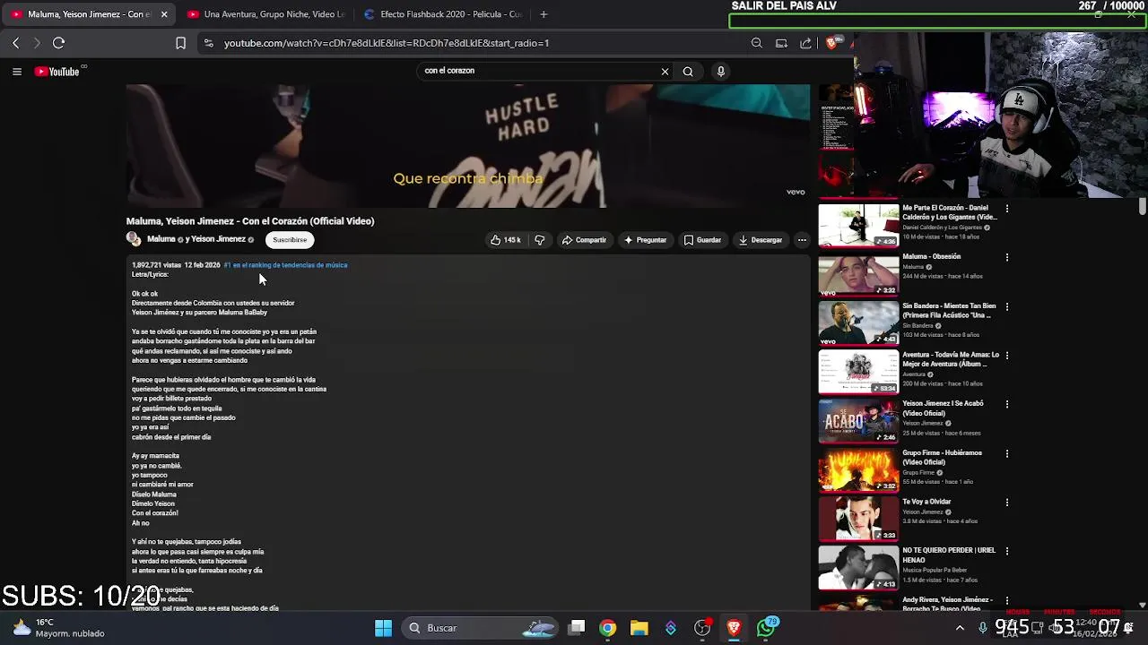Open the Windows Start menu
This screenshot has height=645, width=1148.
[x=383, y=628]
